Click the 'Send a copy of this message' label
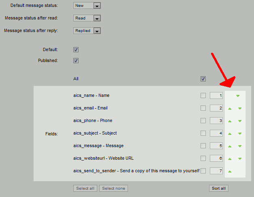Screen dimensions: 254x197 point(137,171)
